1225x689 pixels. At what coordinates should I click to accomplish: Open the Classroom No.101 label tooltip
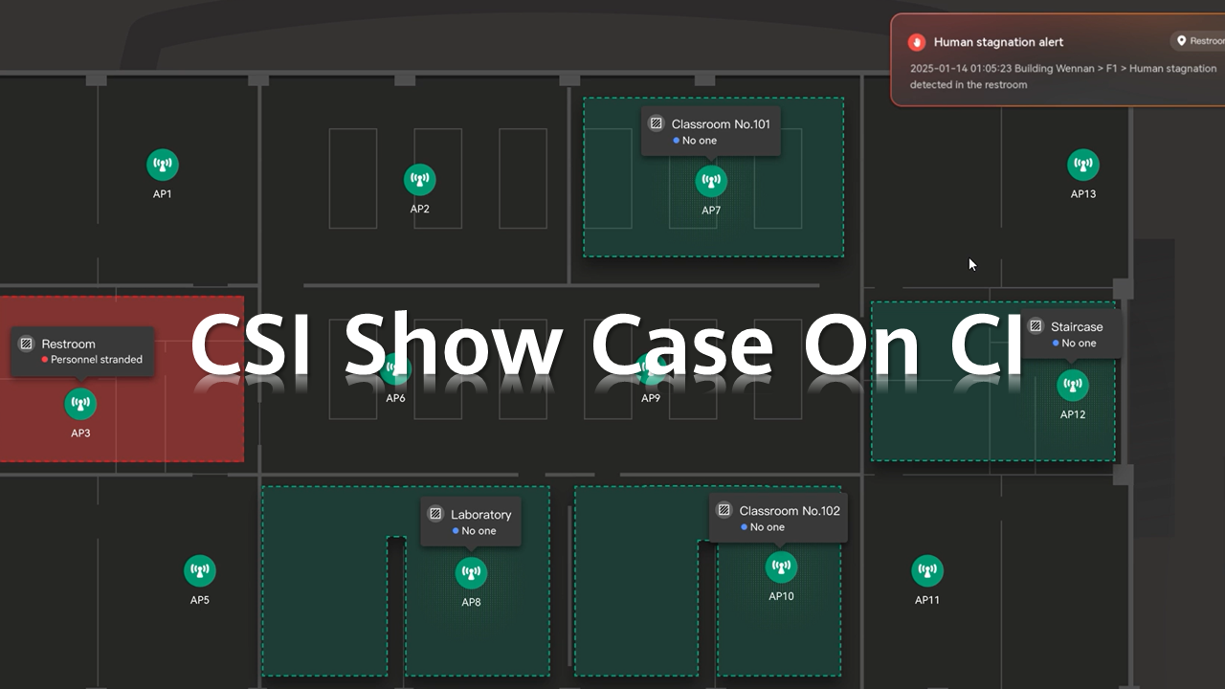[710, 131]
